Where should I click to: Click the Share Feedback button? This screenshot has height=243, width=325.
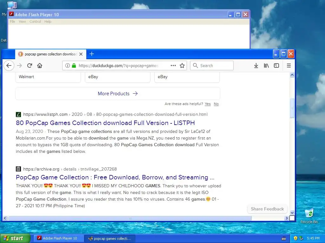pyautogui.click(x=267, y=209)
